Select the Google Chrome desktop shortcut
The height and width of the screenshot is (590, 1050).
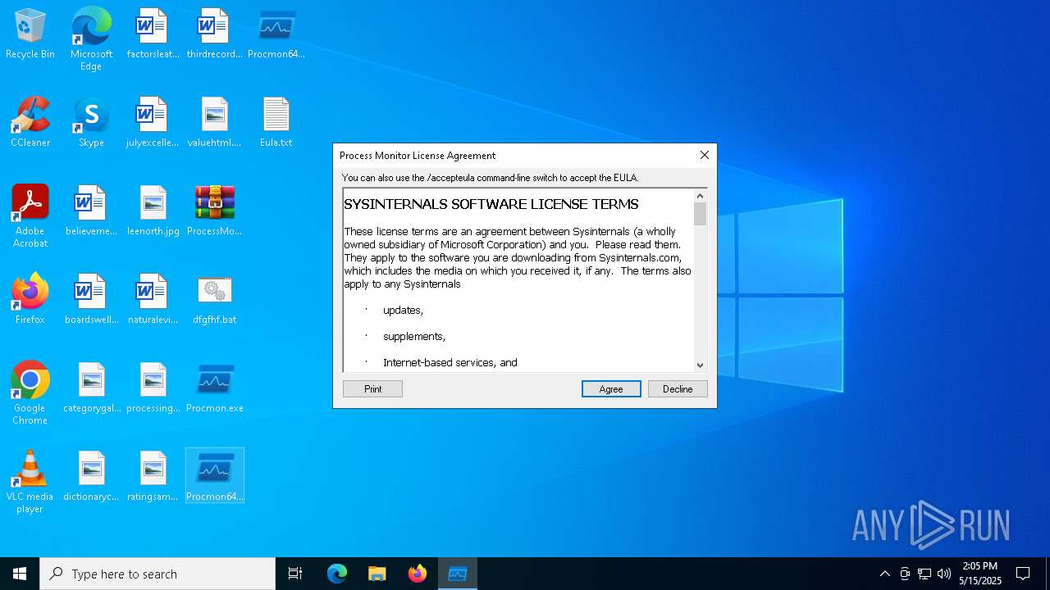(x=30, y=393)
